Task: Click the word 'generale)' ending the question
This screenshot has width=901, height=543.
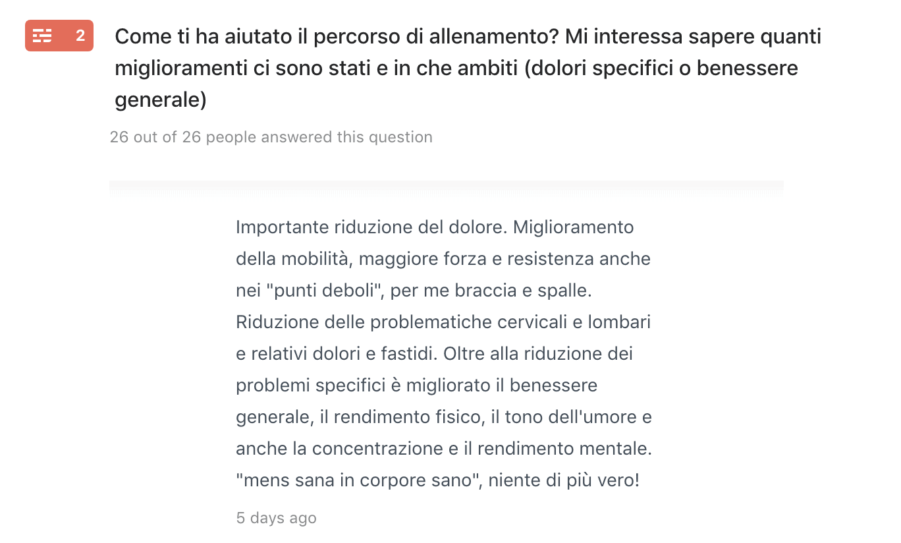Action: (161, 100)
